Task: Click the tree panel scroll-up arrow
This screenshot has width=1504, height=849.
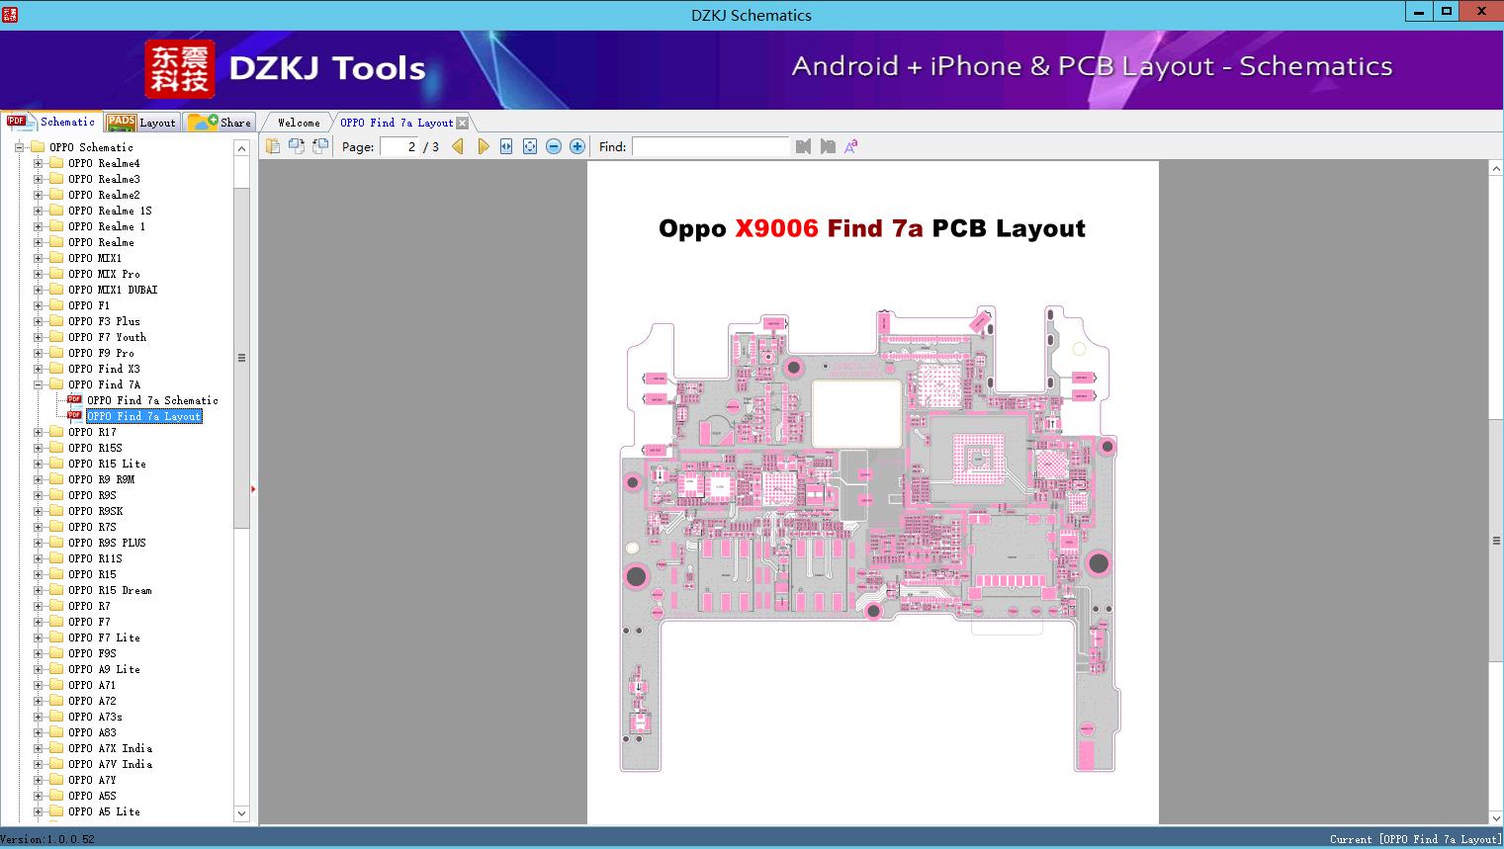Action: [241, 148]
